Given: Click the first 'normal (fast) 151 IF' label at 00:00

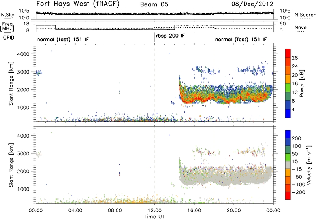Looking at the screenshot, I should pyautogui.click(x=63, y=40).
